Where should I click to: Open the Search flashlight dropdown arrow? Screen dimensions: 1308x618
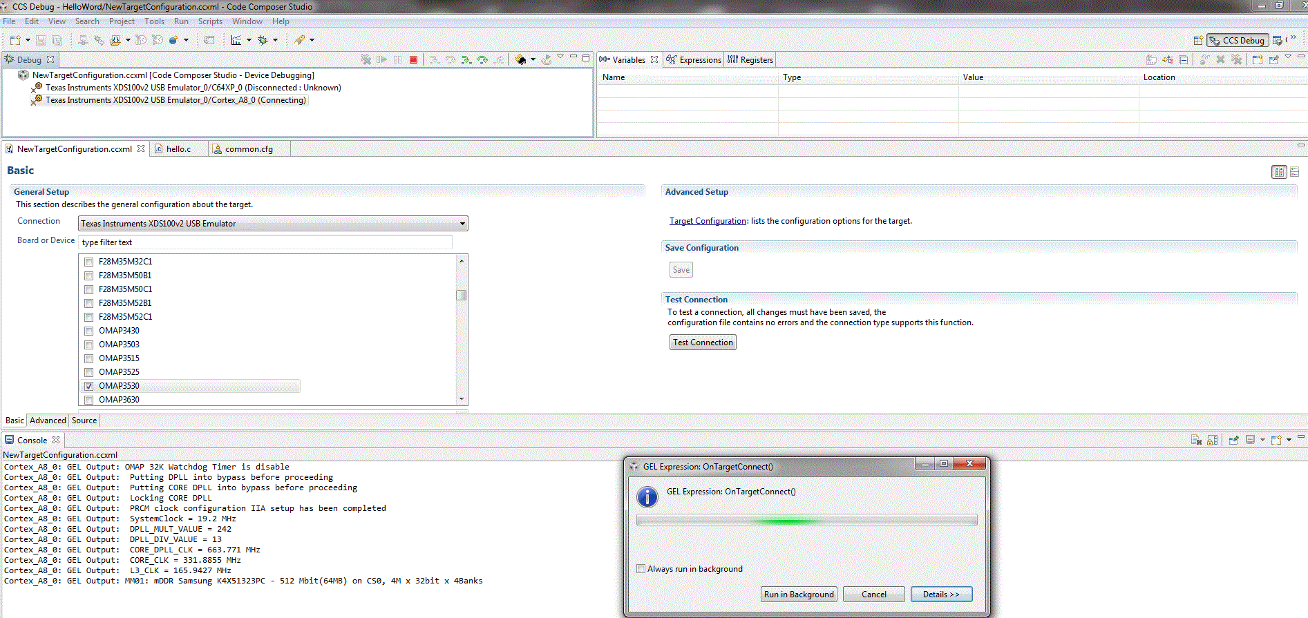pyautogui.click(x=312, y=40)
